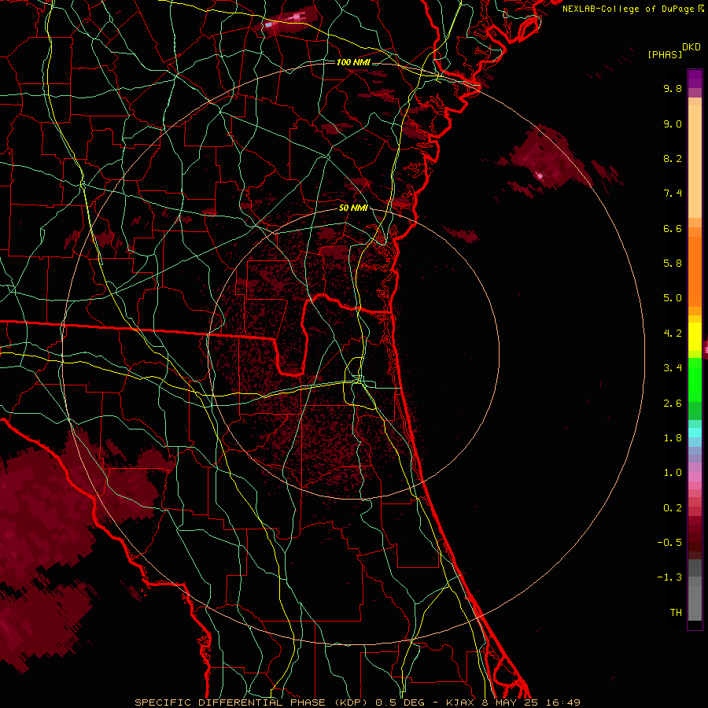This screenshot has height=708, width=708.
Task: Select the 8.2 value on the color scale
Action: click(x=673, y=158)
